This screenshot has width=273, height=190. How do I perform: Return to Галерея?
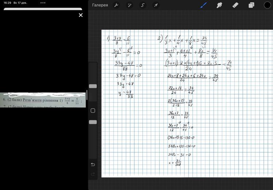100,5
